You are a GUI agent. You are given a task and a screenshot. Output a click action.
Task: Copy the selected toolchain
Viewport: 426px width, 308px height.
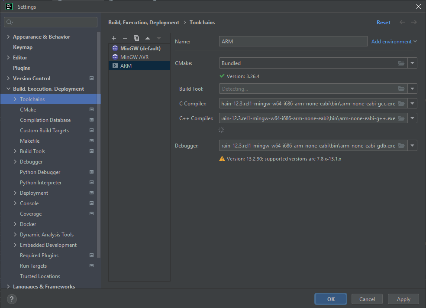[136, 38]
